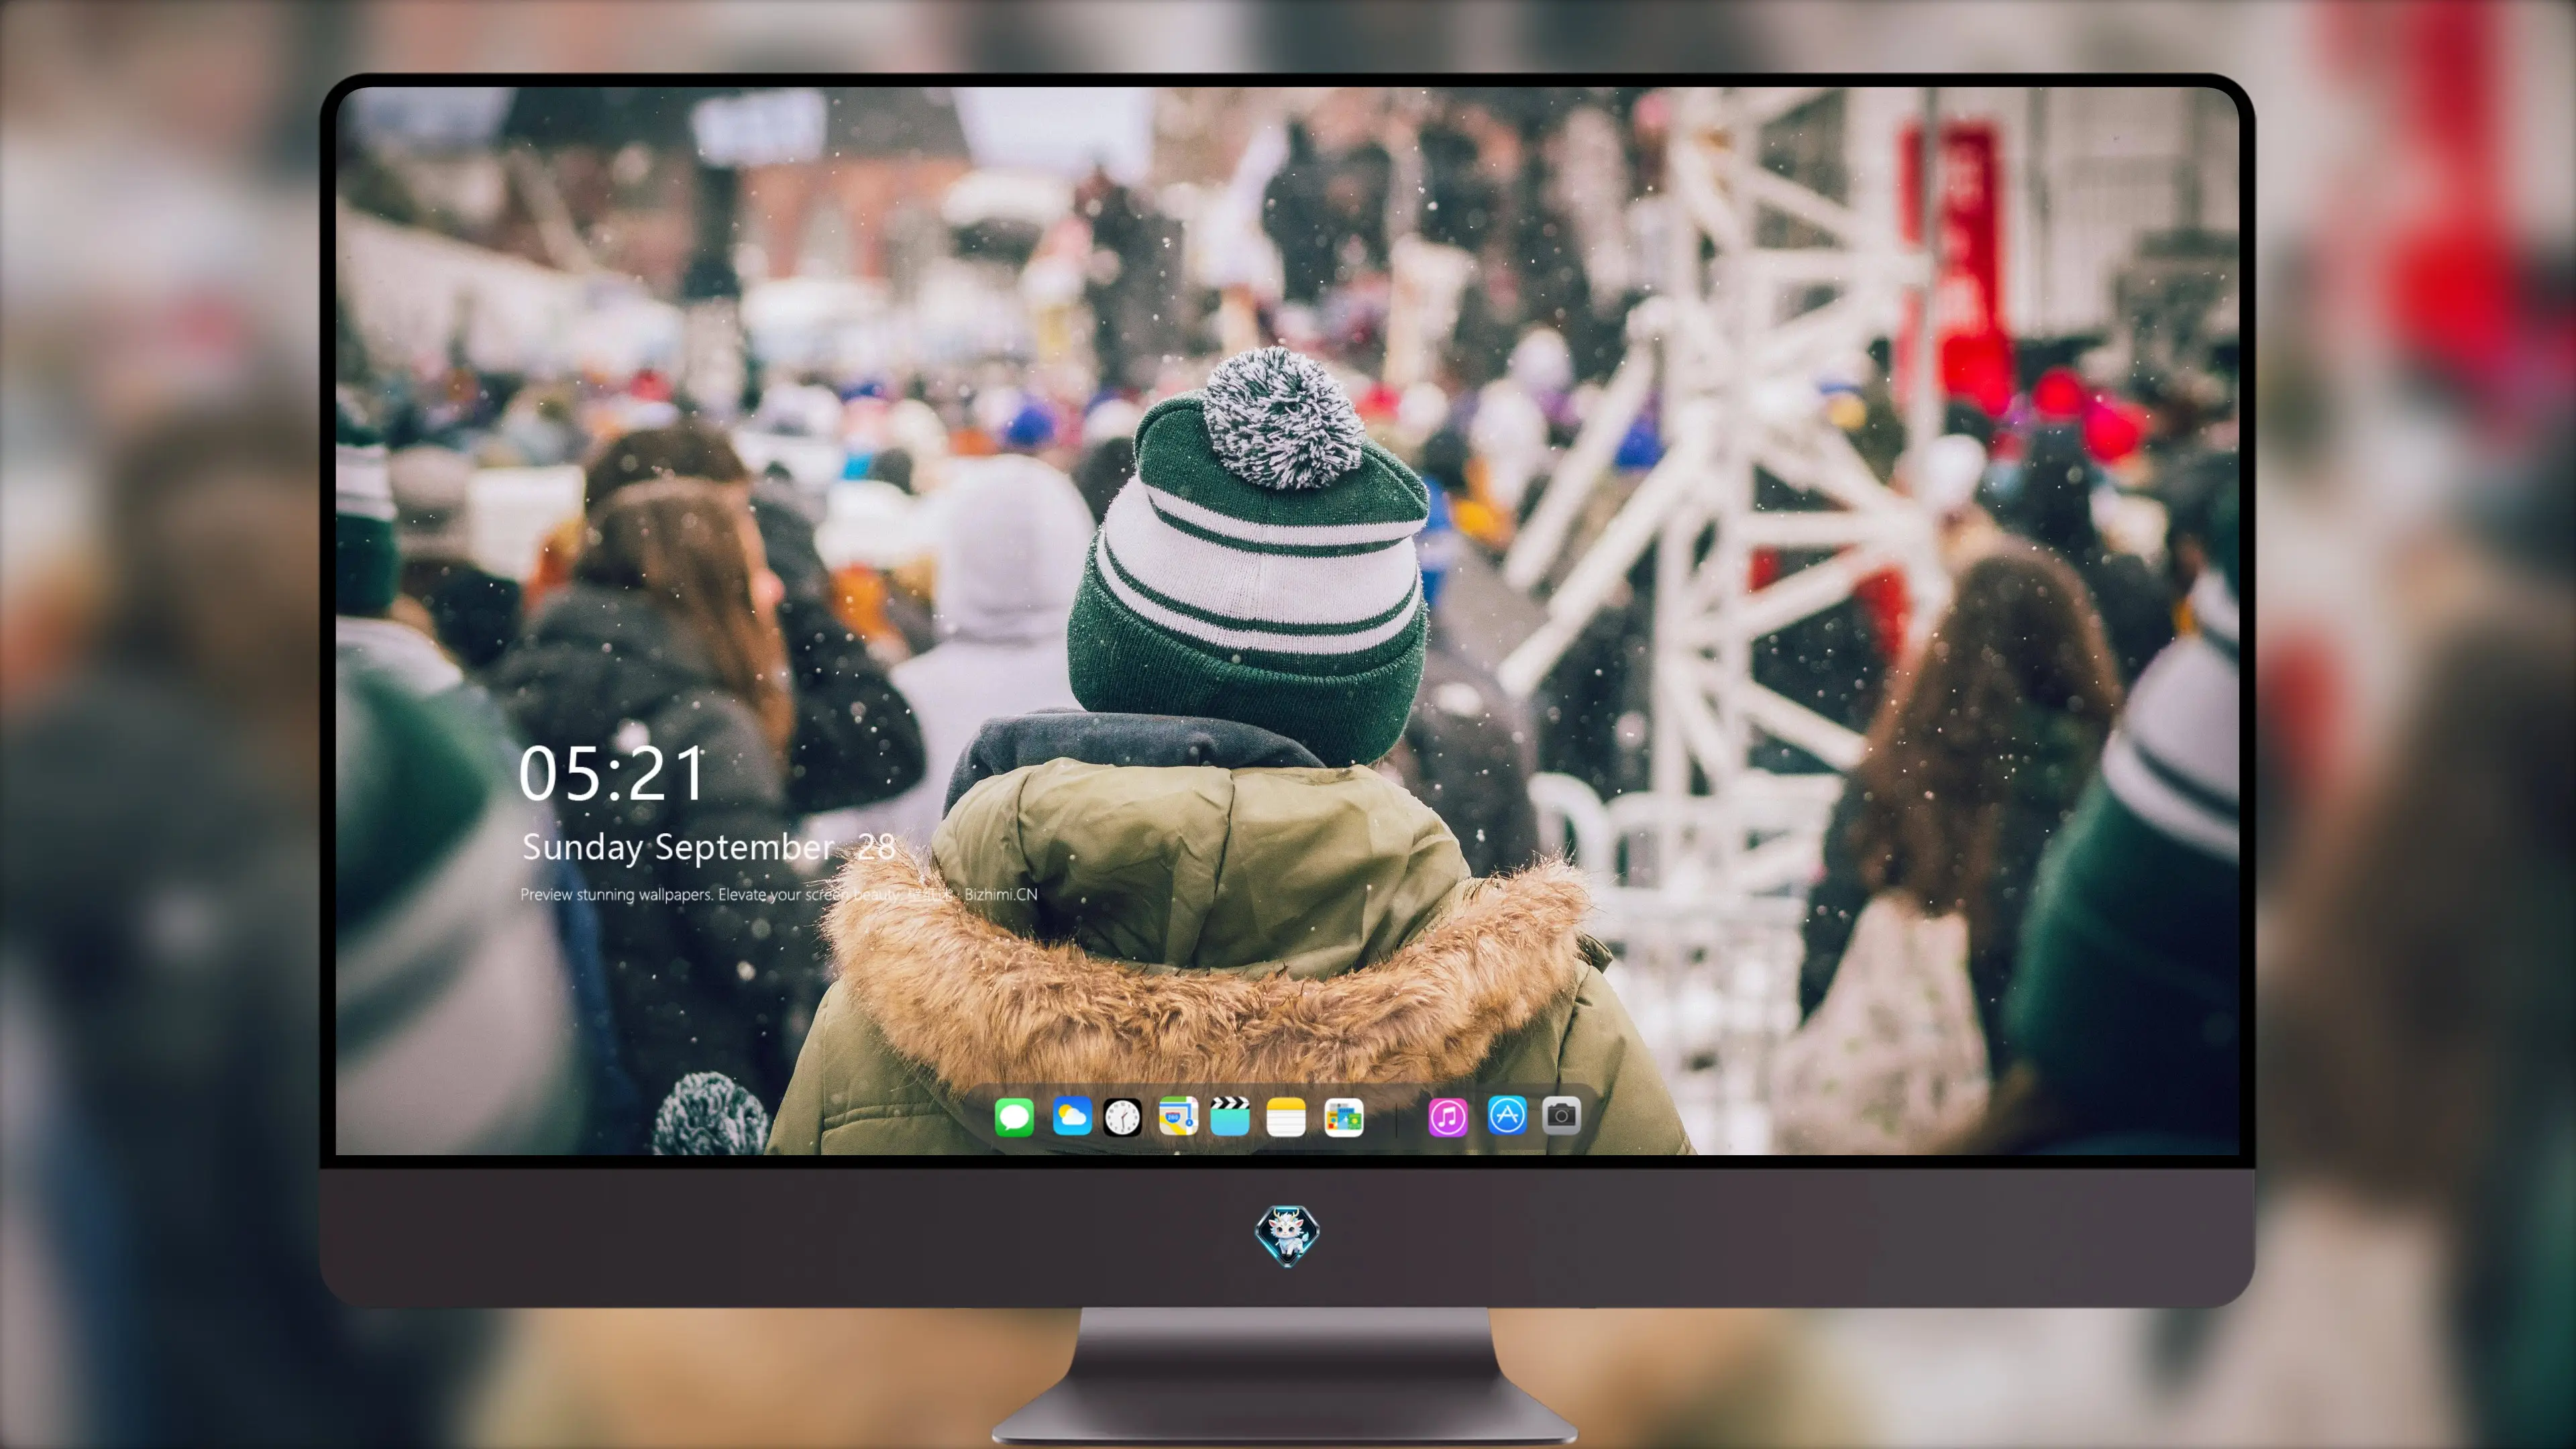Screen dimensions: 2576x1449
Task: Open the App Store icon
Action: [1507, 1115]
